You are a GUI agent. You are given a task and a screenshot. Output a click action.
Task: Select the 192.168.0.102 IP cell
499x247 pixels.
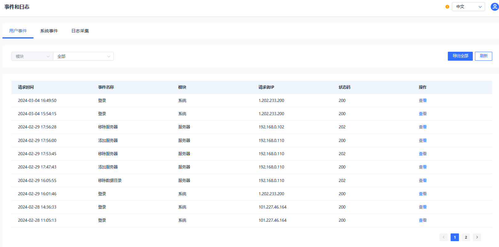pyautogui.click(x=271, y=127)
